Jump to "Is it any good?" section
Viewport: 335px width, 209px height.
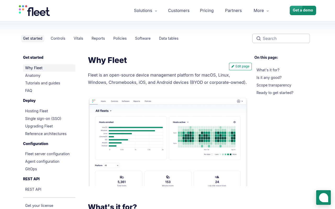click(x=269, y=78)
